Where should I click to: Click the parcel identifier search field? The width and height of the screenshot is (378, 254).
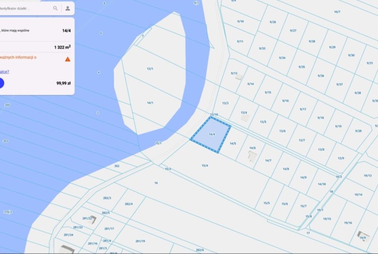tap(25, 9)
